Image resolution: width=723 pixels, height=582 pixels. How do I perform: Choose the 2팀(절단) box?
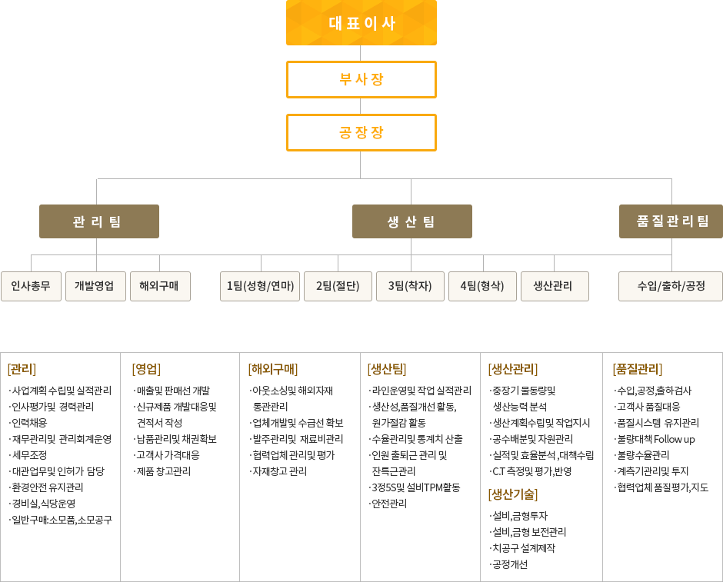338,286
